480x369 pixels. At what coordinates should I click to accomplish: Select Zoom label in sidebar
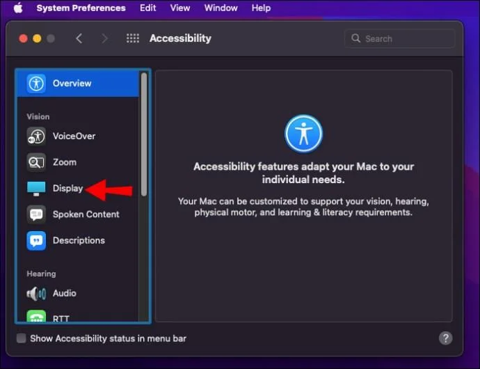coord(64,162)
